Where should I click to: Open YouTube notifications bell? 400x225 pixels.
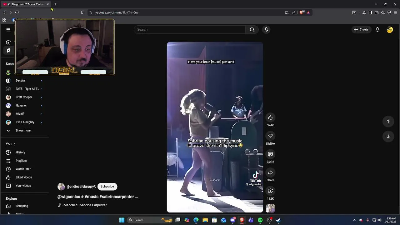377,29
